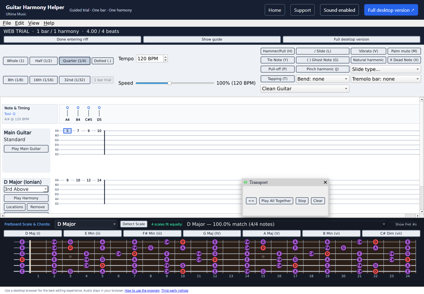Open the How to use the program link
424x294 pixels.
click(x=142, y=290)
